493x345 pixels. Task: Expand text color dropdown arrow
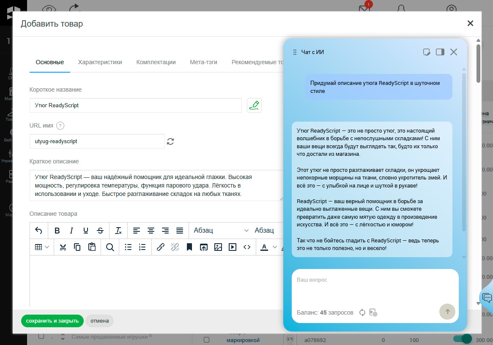click(x=275, y=247)
